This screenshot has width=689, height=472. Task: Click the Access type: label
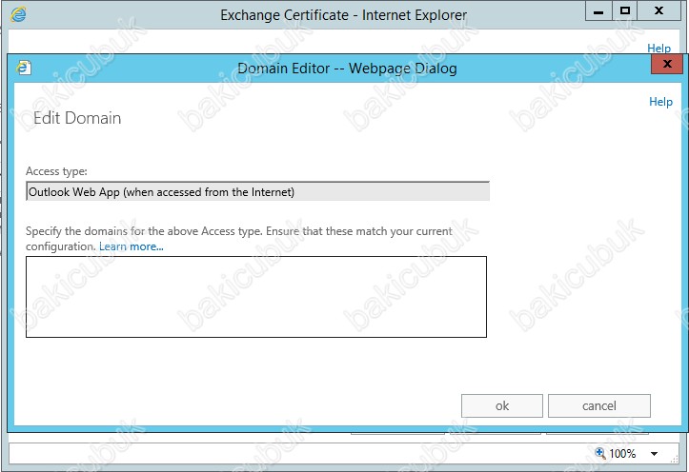[56, 171]
